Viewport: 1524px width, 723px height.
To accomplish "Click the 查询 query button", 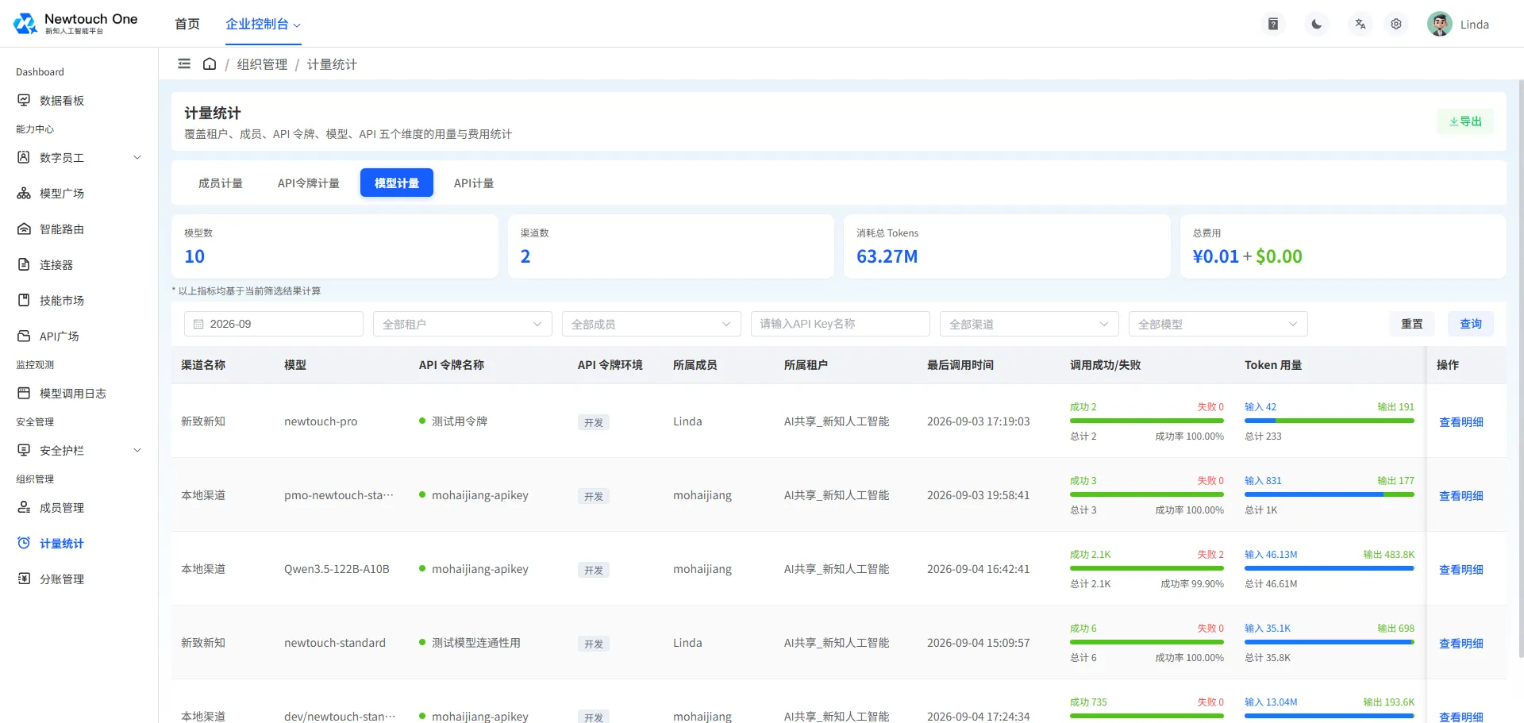I will coord(1471,324).
